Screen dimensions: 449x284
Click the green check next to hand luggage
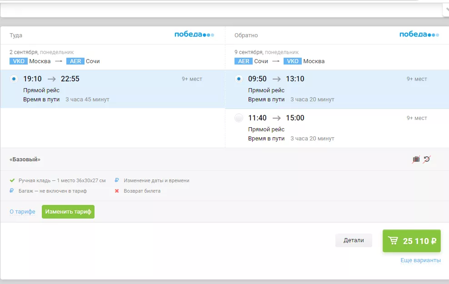12,180
